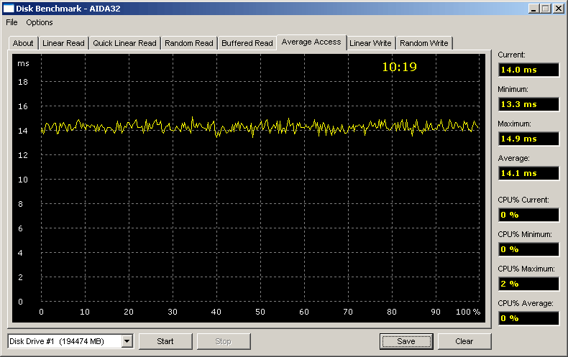
Task: Click the disabled Stop button
Action: [223, 341]
